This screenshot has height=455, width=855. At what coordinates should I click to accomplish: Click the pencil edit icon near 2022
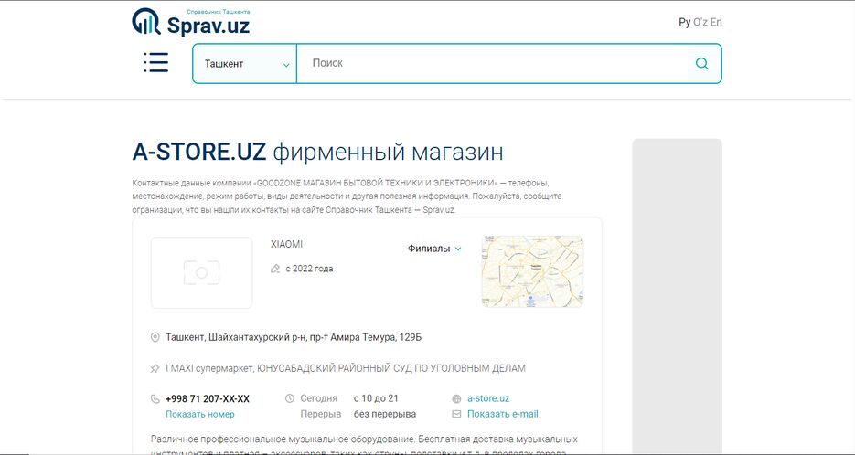[275, 269]
